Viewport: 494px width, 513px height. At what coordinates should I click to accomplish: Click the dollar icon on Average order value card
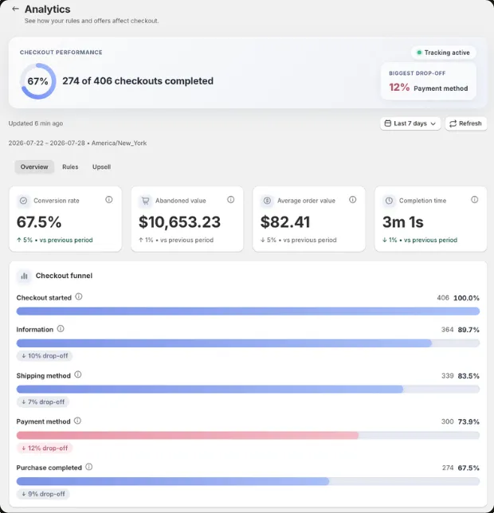[x=267, y=201]
